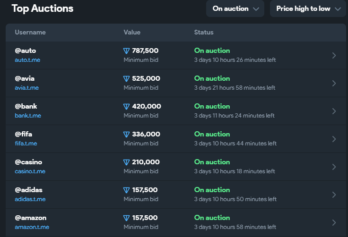This screenshot has width=348, height=237.
Task: Visit the avia.t.me link
Action: click(x=26, y=88)
